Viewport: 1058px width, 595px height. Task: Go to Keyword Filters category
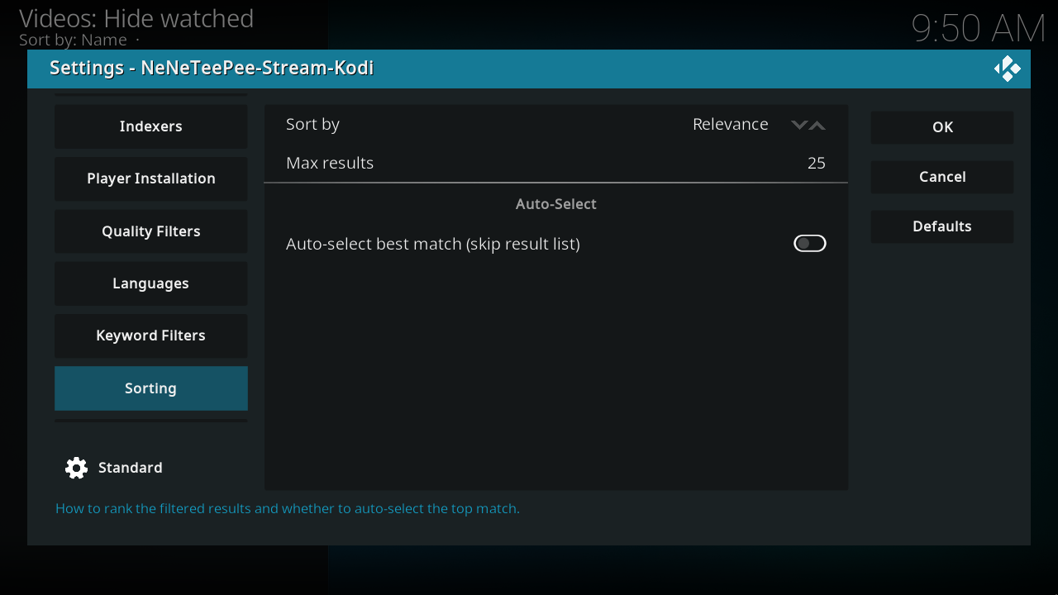coord(151,336)
